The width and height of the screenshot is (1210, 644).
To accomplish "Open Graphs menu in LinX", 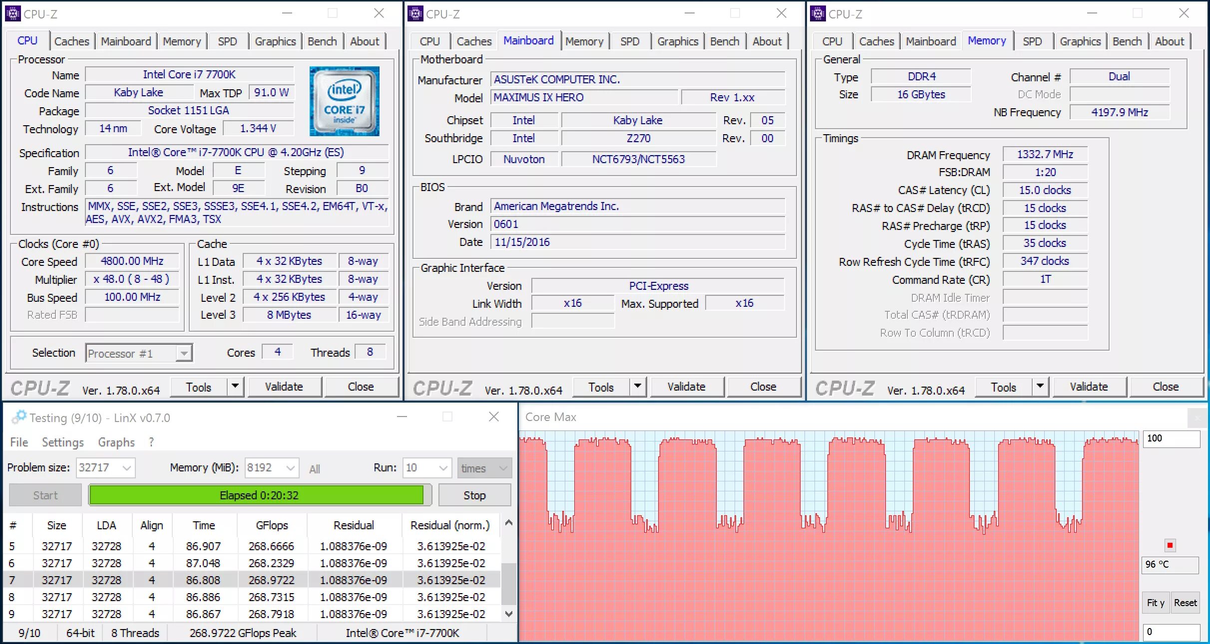I will pyautogui.click(x=116, y=442).
